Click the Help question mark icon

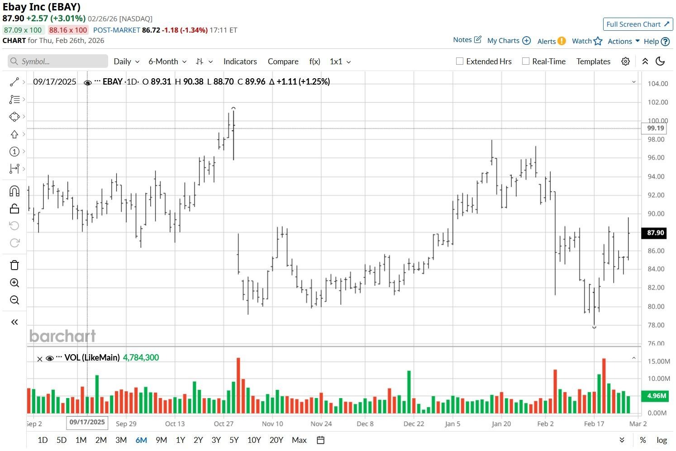665,42
